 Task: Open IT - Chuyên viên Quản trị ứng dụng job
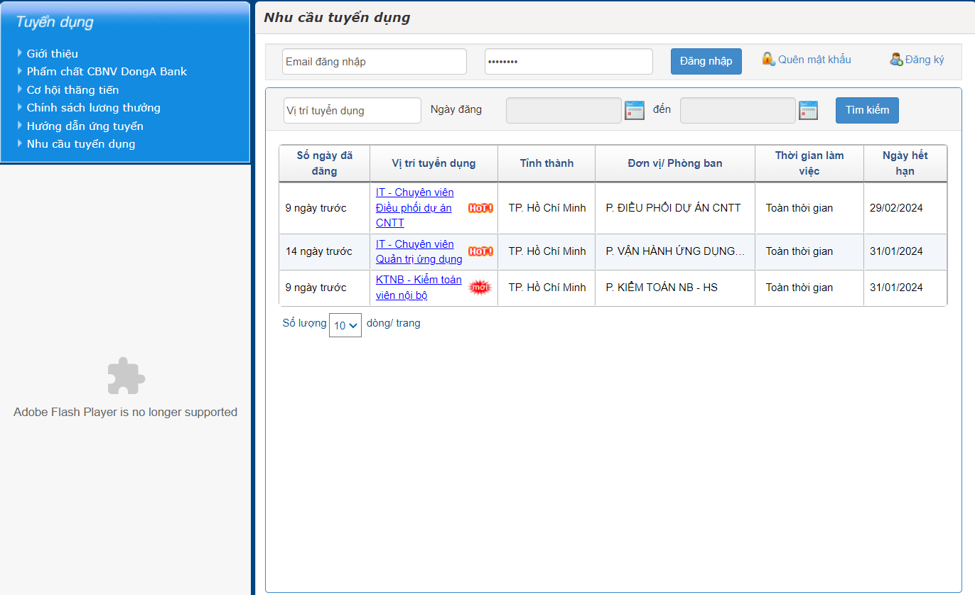tap(419, 251)
